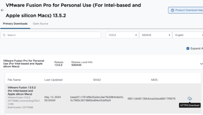
Task: Click the back arrow beside the page title
Action: point(2,10)
